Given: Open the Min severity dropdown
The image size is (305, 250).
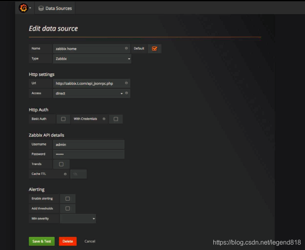Looking at the screenshot, I should click(78, 219).
